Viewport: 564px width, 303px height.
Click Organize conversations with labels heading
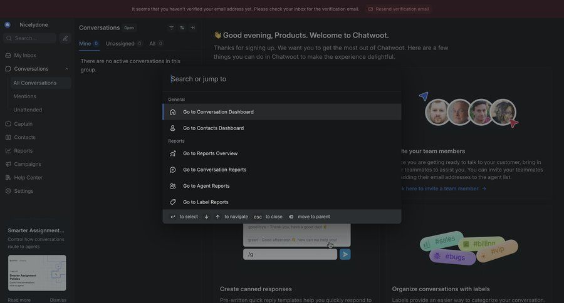coord(441,289)
